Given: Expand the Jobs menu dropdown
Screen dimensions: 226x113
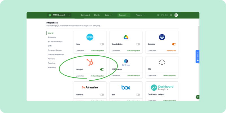Looking at the screenshot, I should pos(108,15).
